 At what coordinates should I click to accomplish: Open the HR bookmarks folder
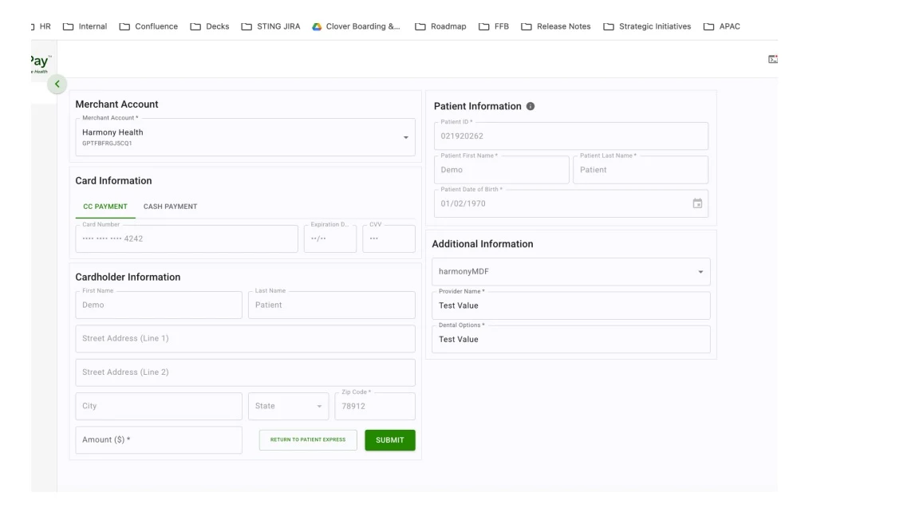41,26
